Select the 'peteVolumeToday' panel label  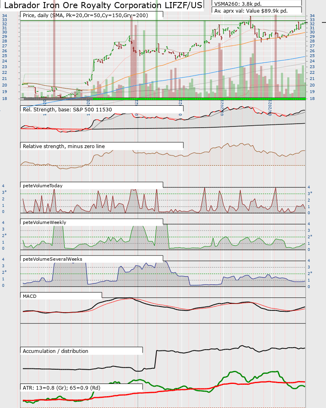coord(43,186)
